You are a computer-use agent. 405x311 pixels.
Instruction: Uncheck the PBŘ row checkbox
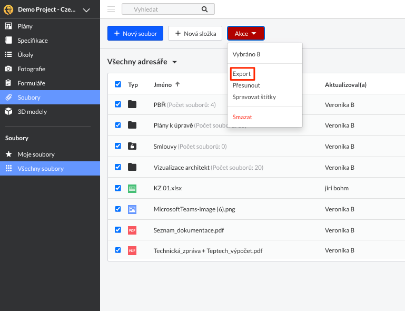tap(118, 104)
